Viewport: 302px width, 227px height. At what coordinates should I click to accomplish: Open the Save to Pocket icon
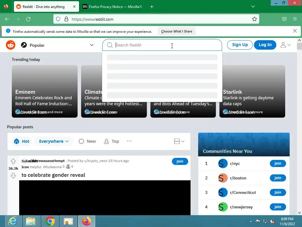(x=284, y=19)
